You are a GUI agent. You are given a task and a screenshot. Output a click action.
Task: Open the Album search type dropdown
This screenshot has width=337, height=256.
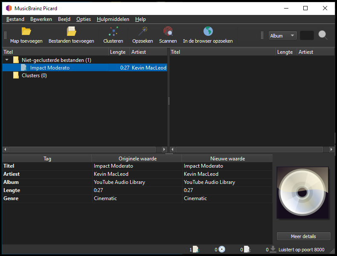click(x=282, y=36)
